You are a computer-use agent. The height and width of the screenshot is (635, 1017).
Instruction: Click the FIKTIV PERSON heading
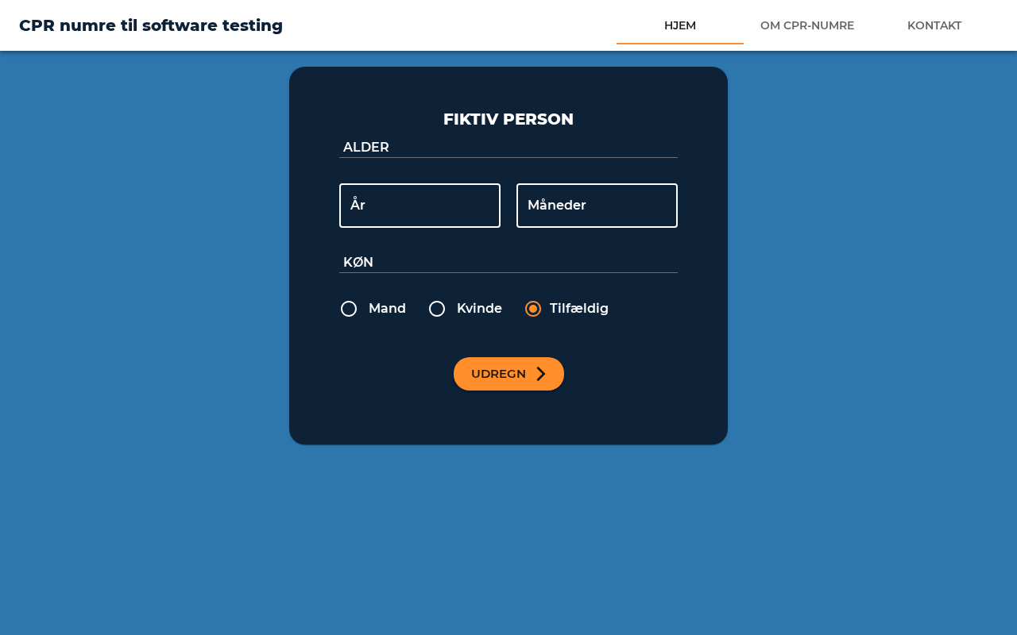(x=508, y=119)
